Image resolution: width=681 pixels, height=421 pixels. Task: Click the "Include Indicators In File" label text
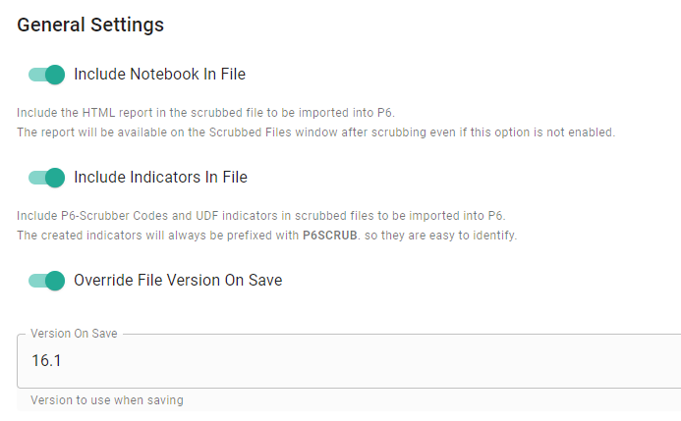(160, 178)
